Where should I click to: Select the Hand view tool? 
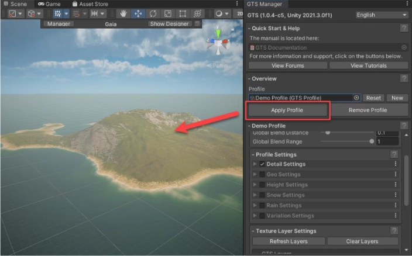point(123,13)
